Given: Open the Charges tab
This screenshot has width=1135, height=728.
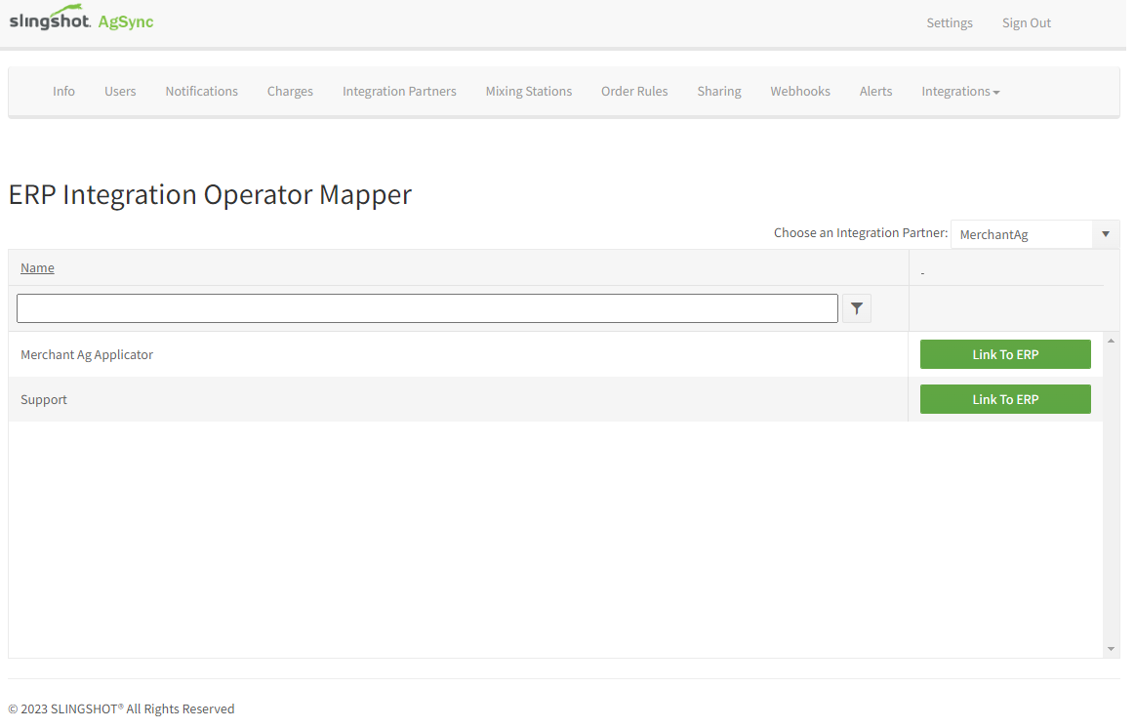Looking at the screenshot, I should 290,92.
